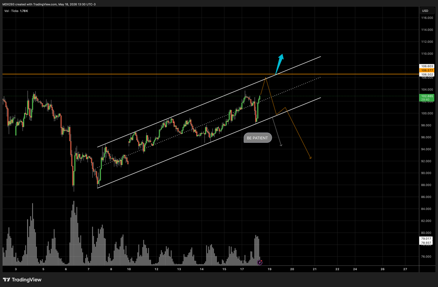Click date 15 on the time axis
Viewport: 438px width, 287px height.
(x=224, y=269)
